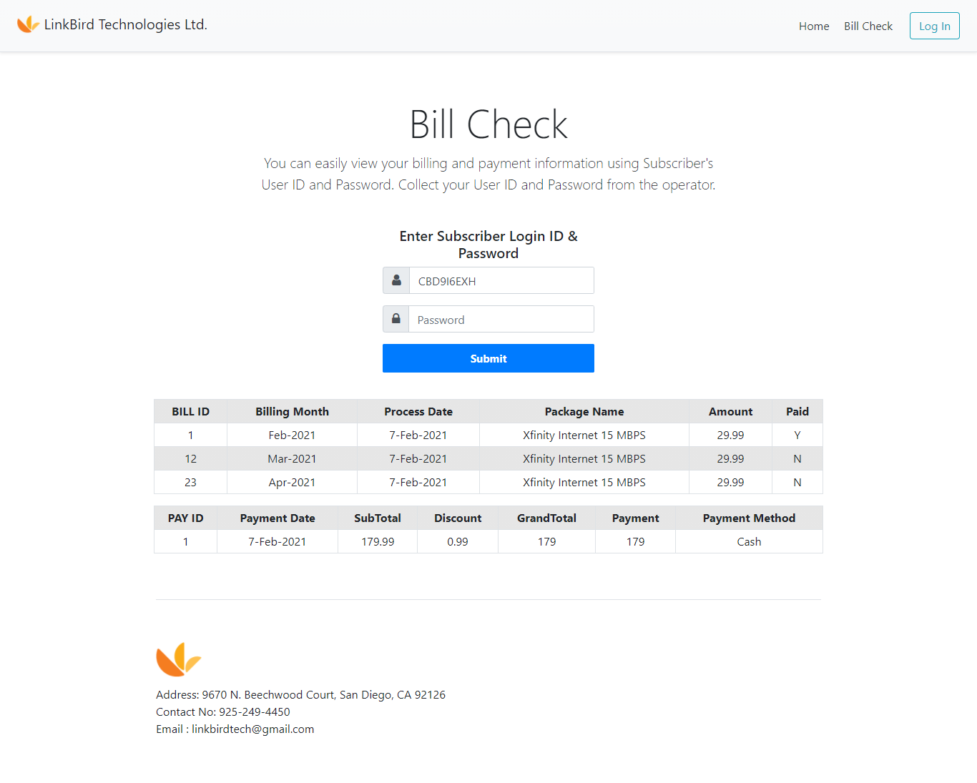
Task: Click the Process Date 7-Feb-2021 in the first row
Action: (x=418, y=435)
